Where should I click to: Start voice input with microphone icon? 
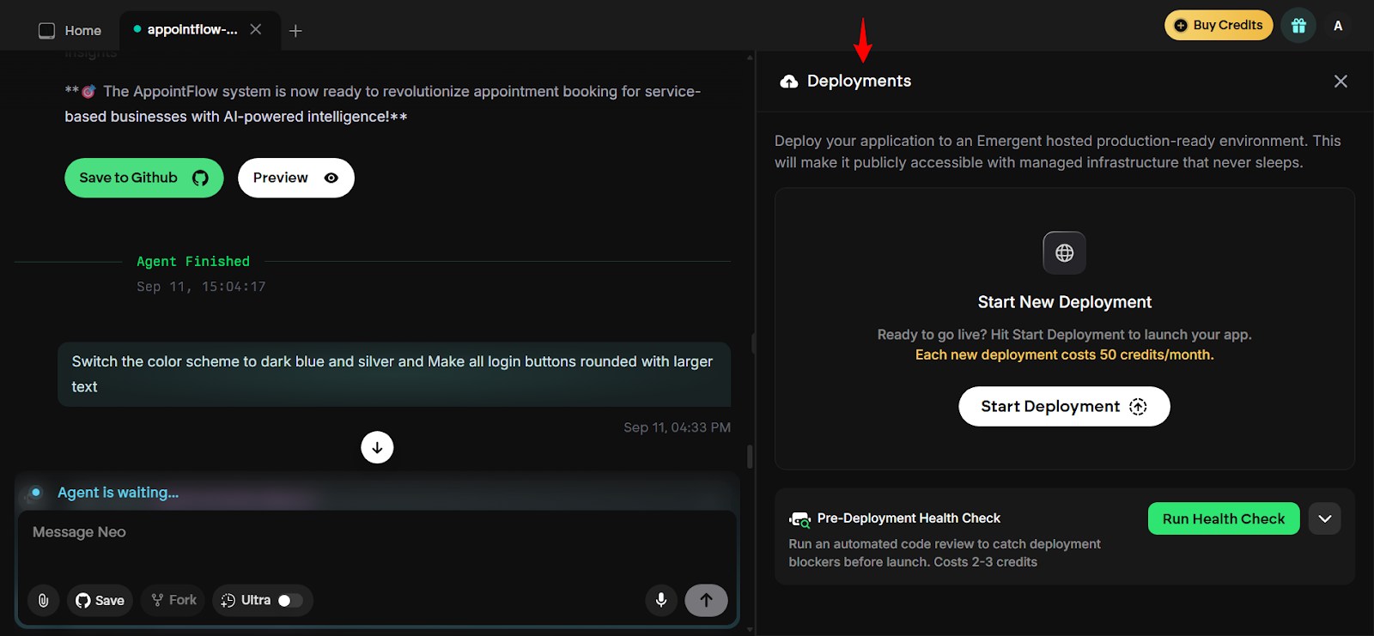[x=661, y=600]
